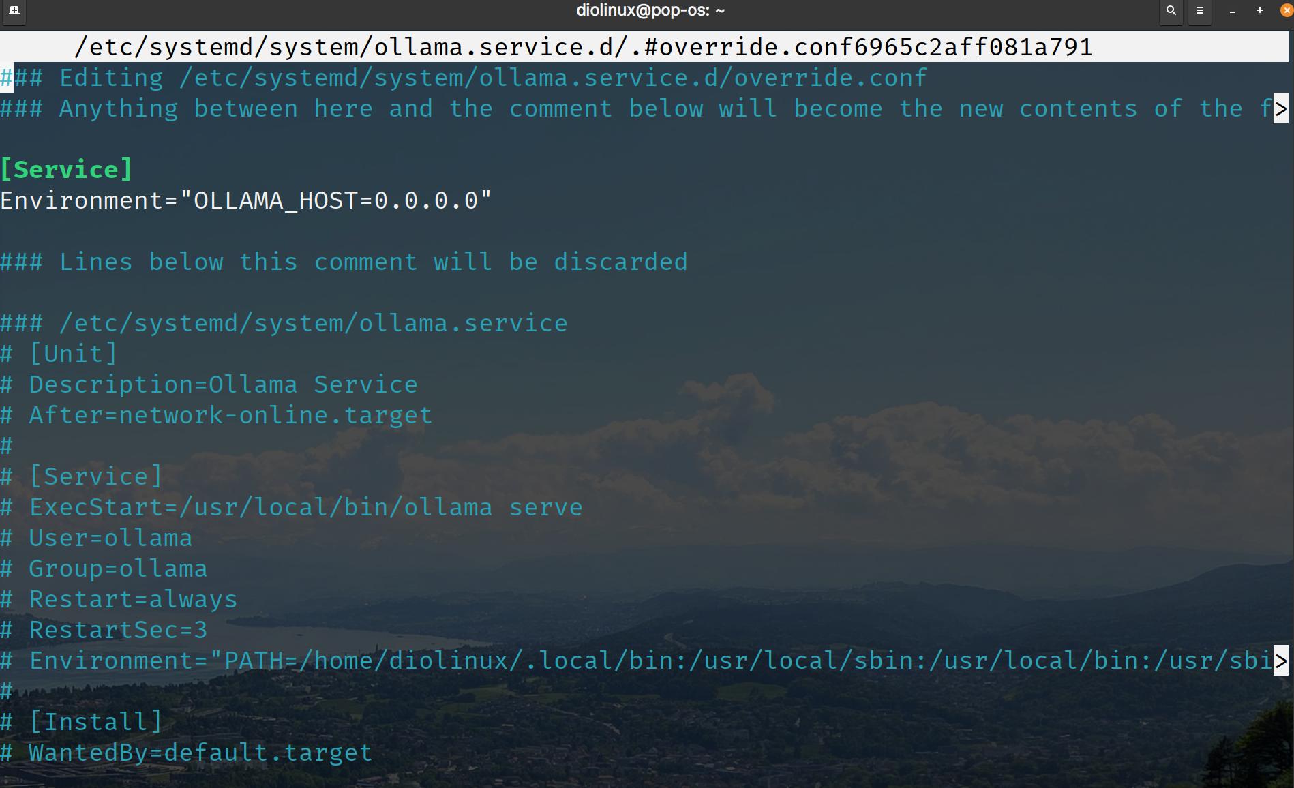Click truncation arrow on the PATH Environment line
The image size is (1294, 788).
[1280, 661]
